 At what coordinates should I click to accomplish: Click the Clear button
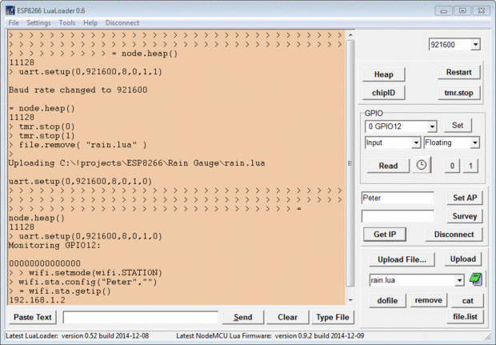coord(287,317)
